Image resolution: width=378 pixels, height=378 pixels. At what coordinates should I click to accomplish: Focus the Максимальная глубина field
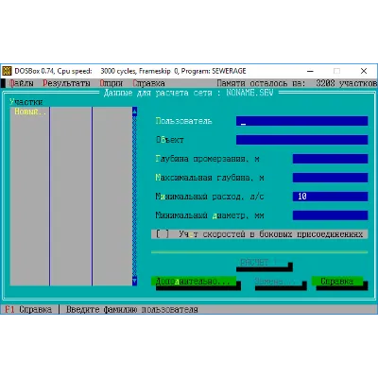330,178
